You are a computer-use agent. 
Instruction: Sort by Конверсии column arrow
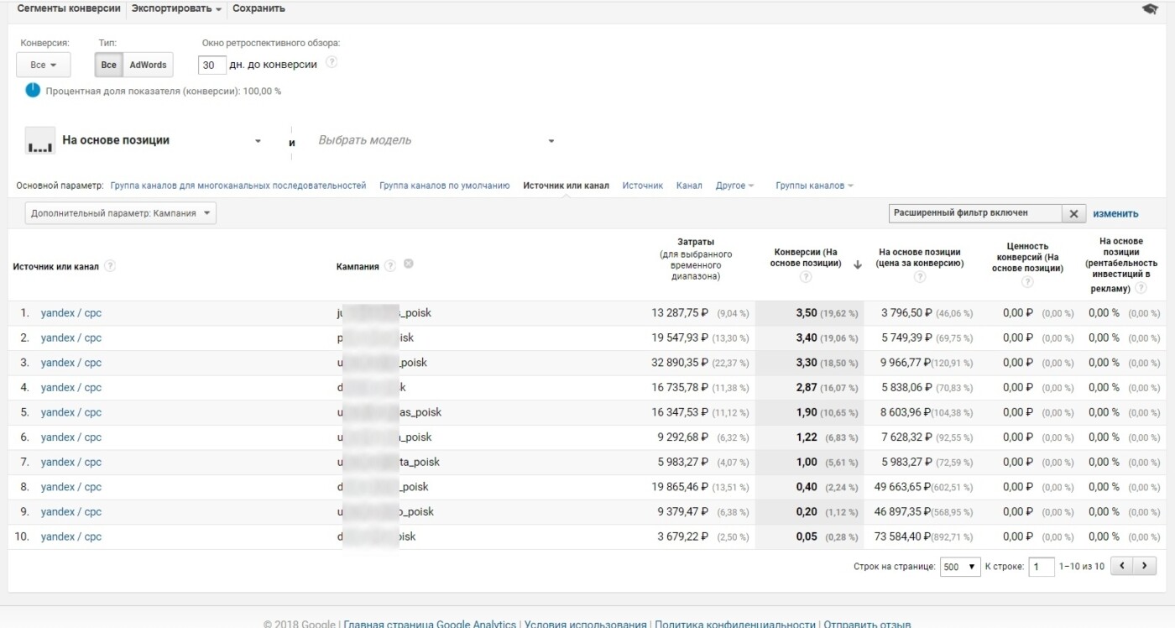[x=857, y=264]
